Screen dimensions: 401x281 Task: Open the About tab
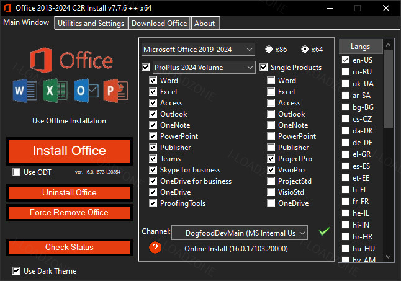pyautogui.click(x=205, y=24)
